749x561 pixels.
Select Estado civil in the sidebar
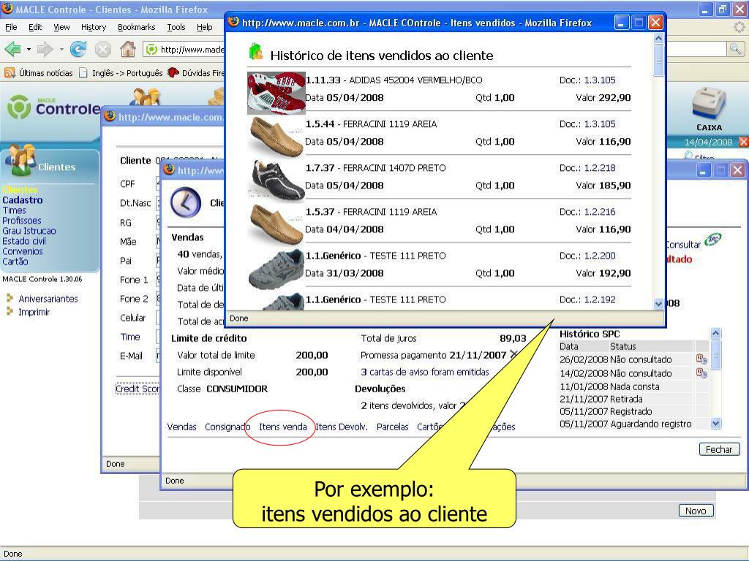(x=24, y=241)
